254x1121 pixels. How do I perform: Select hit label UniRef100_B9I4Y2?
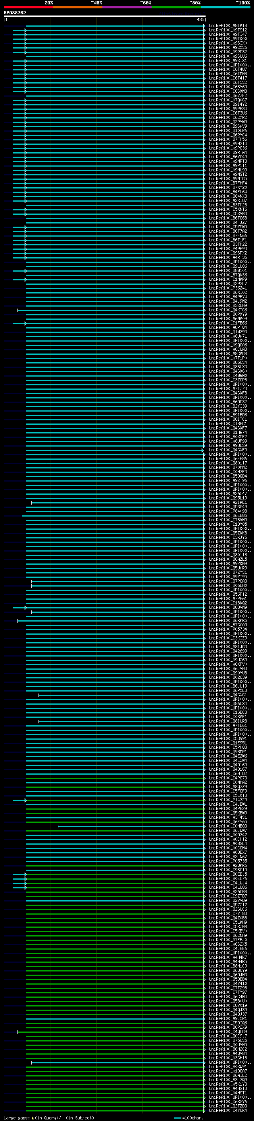tap(228, 105)
